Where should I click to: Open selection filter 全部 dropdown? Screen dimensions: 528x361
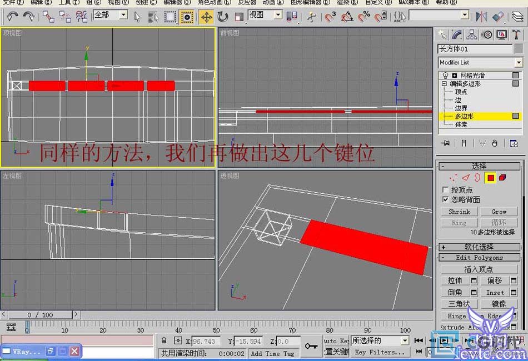point(123,14)
